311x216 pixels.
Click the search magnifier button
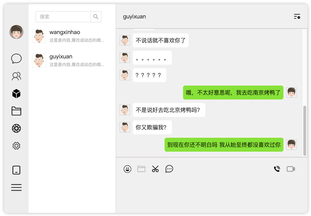click(x=96, y=17)
